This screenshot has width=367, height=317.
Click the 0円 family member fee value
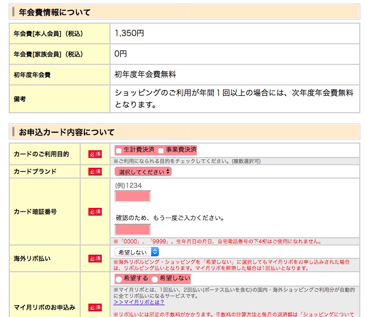point(121,54)
